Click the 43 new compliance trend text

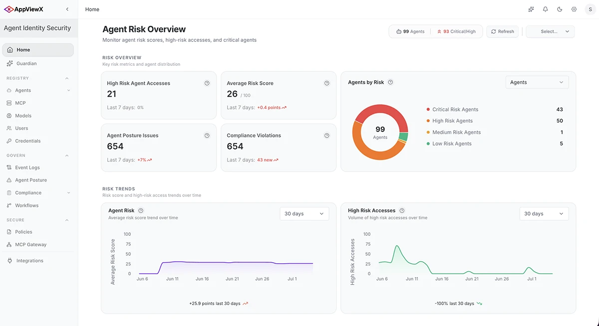click(268, 160)
